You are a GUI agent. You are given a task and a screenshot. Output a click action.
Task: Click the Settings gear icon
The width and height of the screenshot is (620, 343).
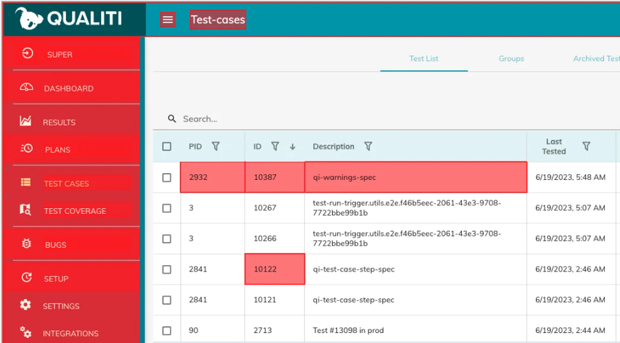pyautogui.click(x=25, y=305)
